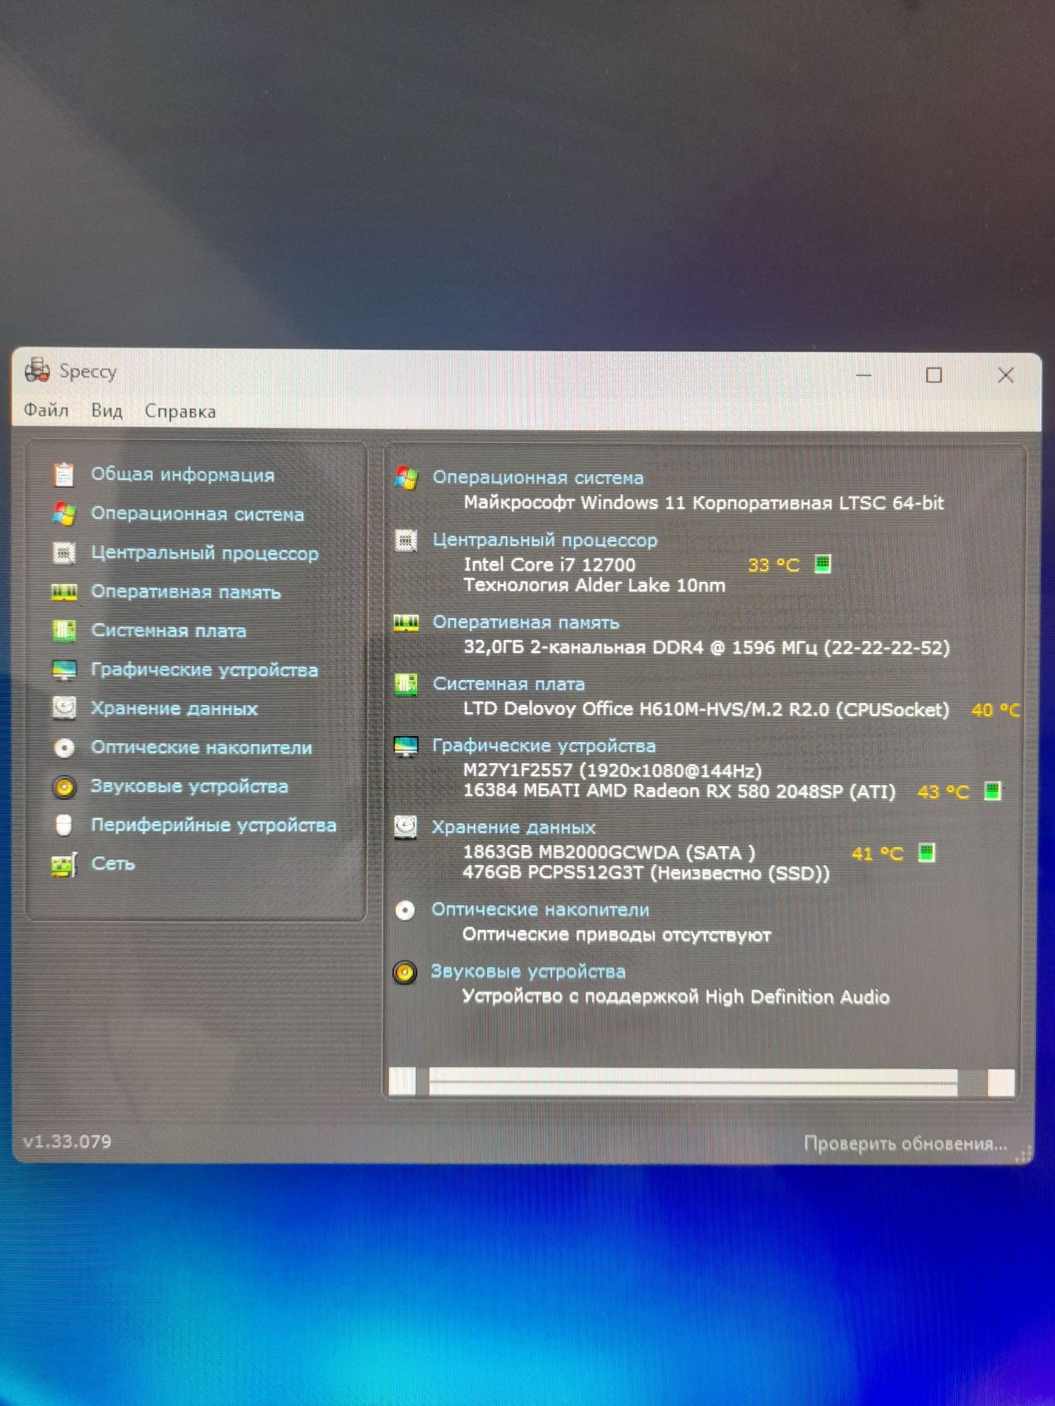The height and width of the screenshot is (1406, 1055).
Task: Click the Оптические накопители disc icon in sidebar
Action: coord(64,747)
